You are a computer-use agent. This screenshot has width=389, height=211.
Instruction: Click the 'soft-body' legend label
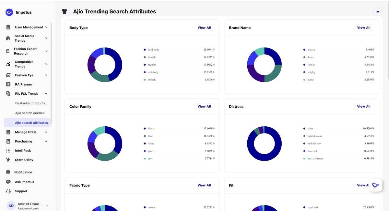pos(153,72)
